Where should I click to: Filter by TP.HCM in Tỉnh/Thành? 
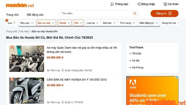[x=136, y=54]
